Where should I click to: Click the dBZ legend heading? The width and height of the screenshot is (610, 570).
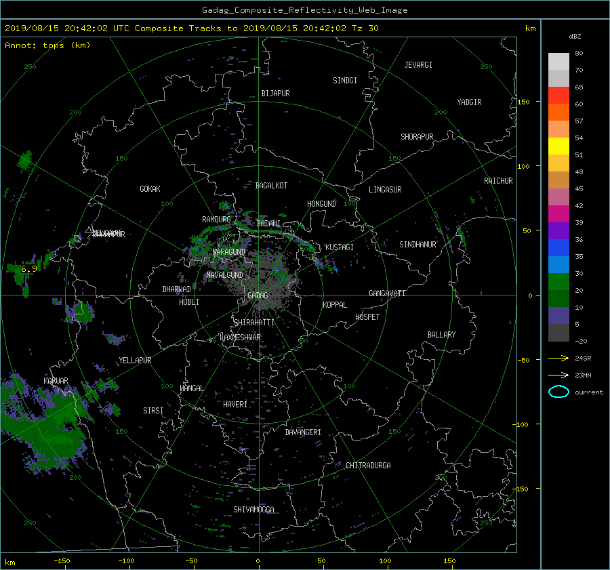575,37
